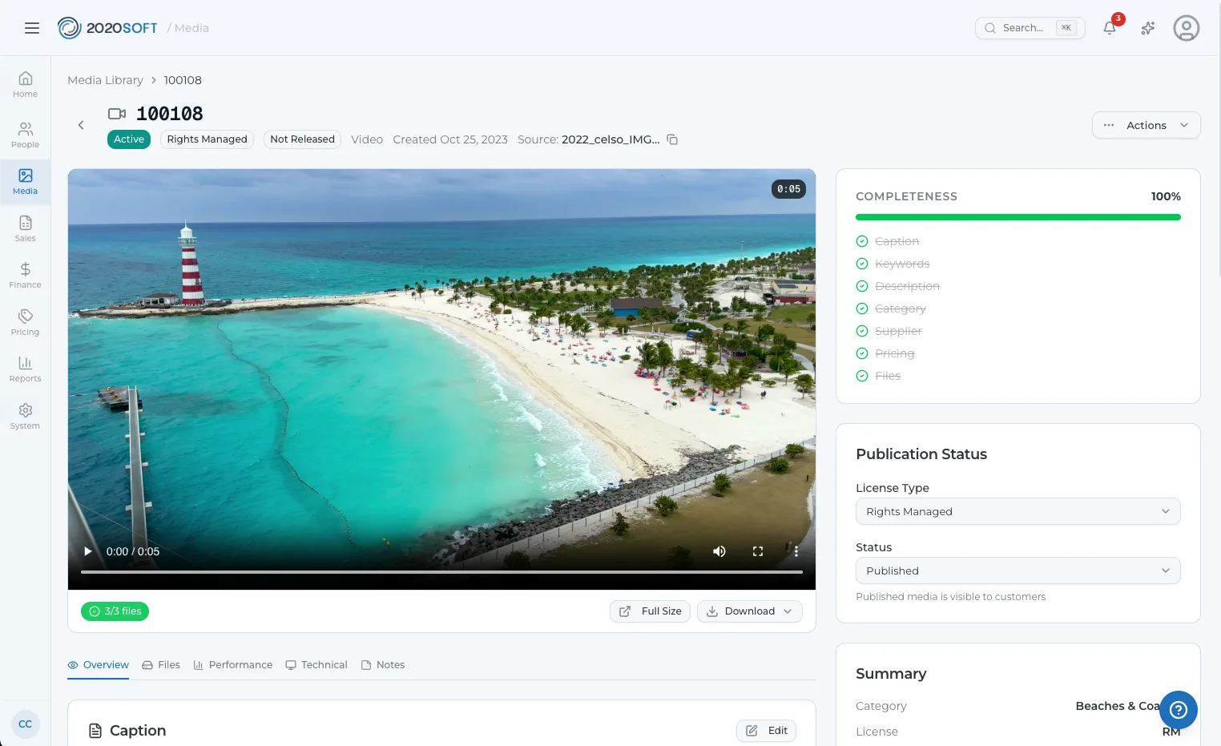1221x746 pixels.
Task: Open notifications via the bell icon
Action: click(1109, 28)
